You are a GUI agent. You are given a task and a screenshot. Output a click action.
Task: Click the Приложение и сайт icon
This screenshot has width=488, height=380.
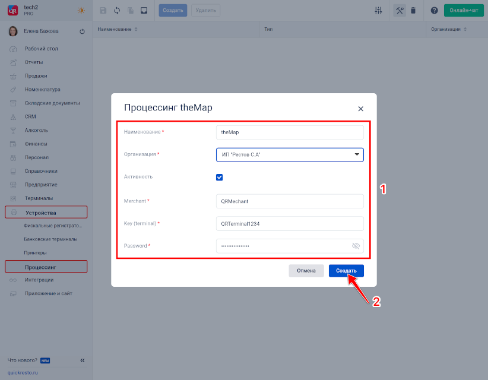[x=13, y=294]
